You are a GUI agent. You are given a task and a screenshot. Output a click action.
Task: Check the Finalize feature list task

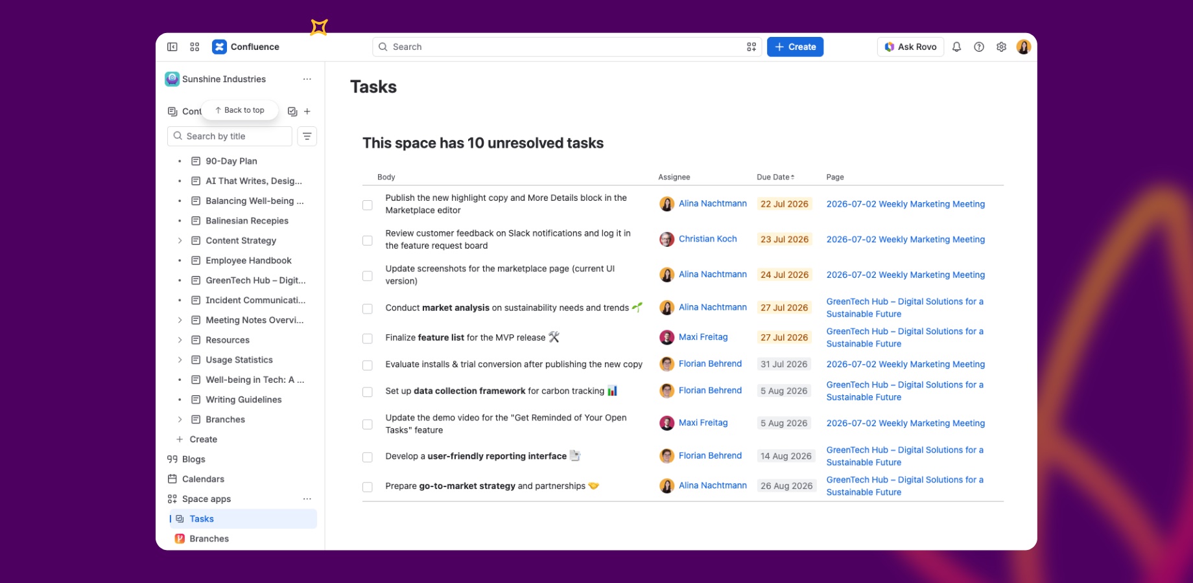368,339
